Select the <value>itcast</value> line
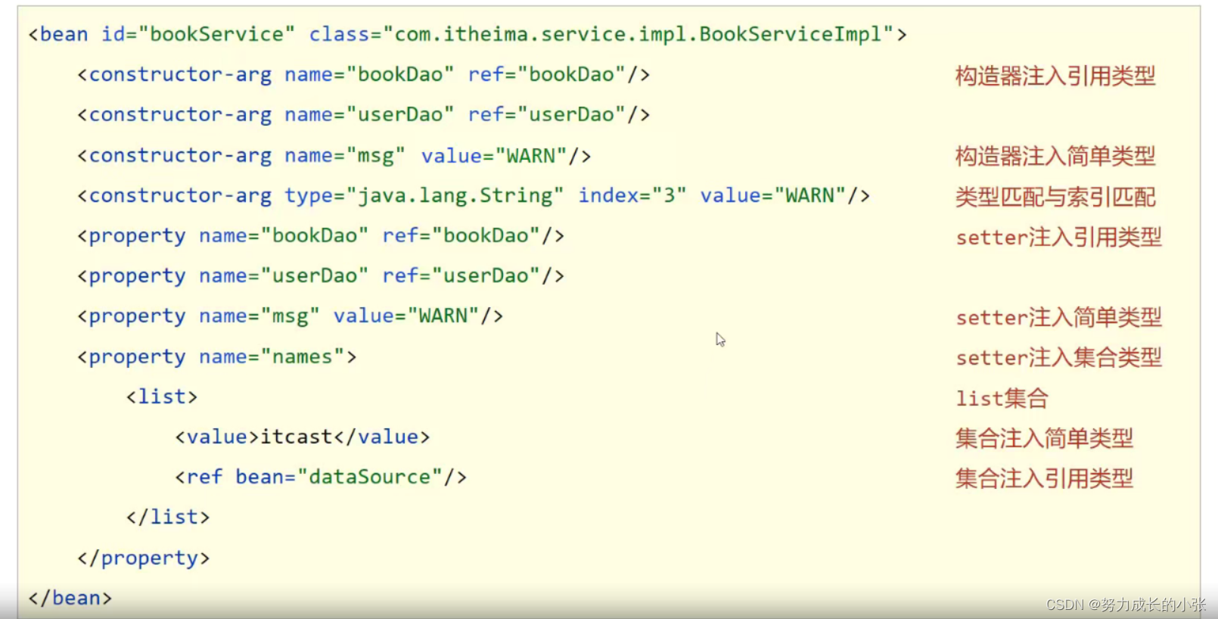Viewport: 1218px width, 619px height. (303, 437)
